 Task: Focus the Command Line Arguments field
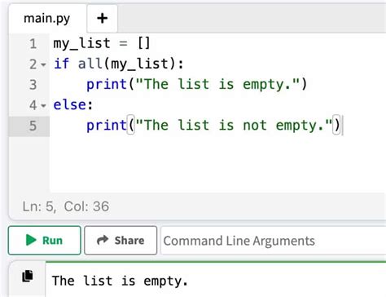click(274, 241)
